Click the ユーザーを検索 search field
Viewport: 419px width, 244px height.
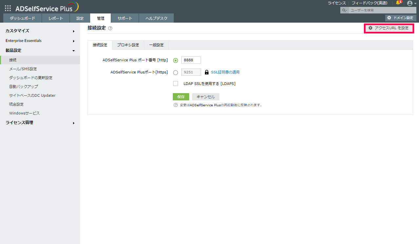click(x=382, y=10)
